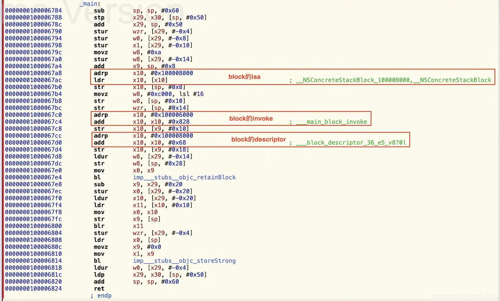Select the #0x100006000 operand
The height and width of the screenshot is (301, 500).
(x=172, y=115)
